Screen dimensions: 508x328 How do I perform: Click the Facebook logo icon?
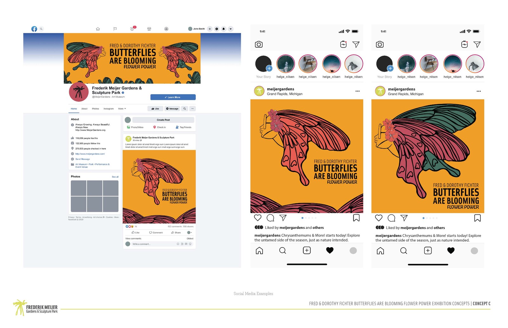point(34,29)
